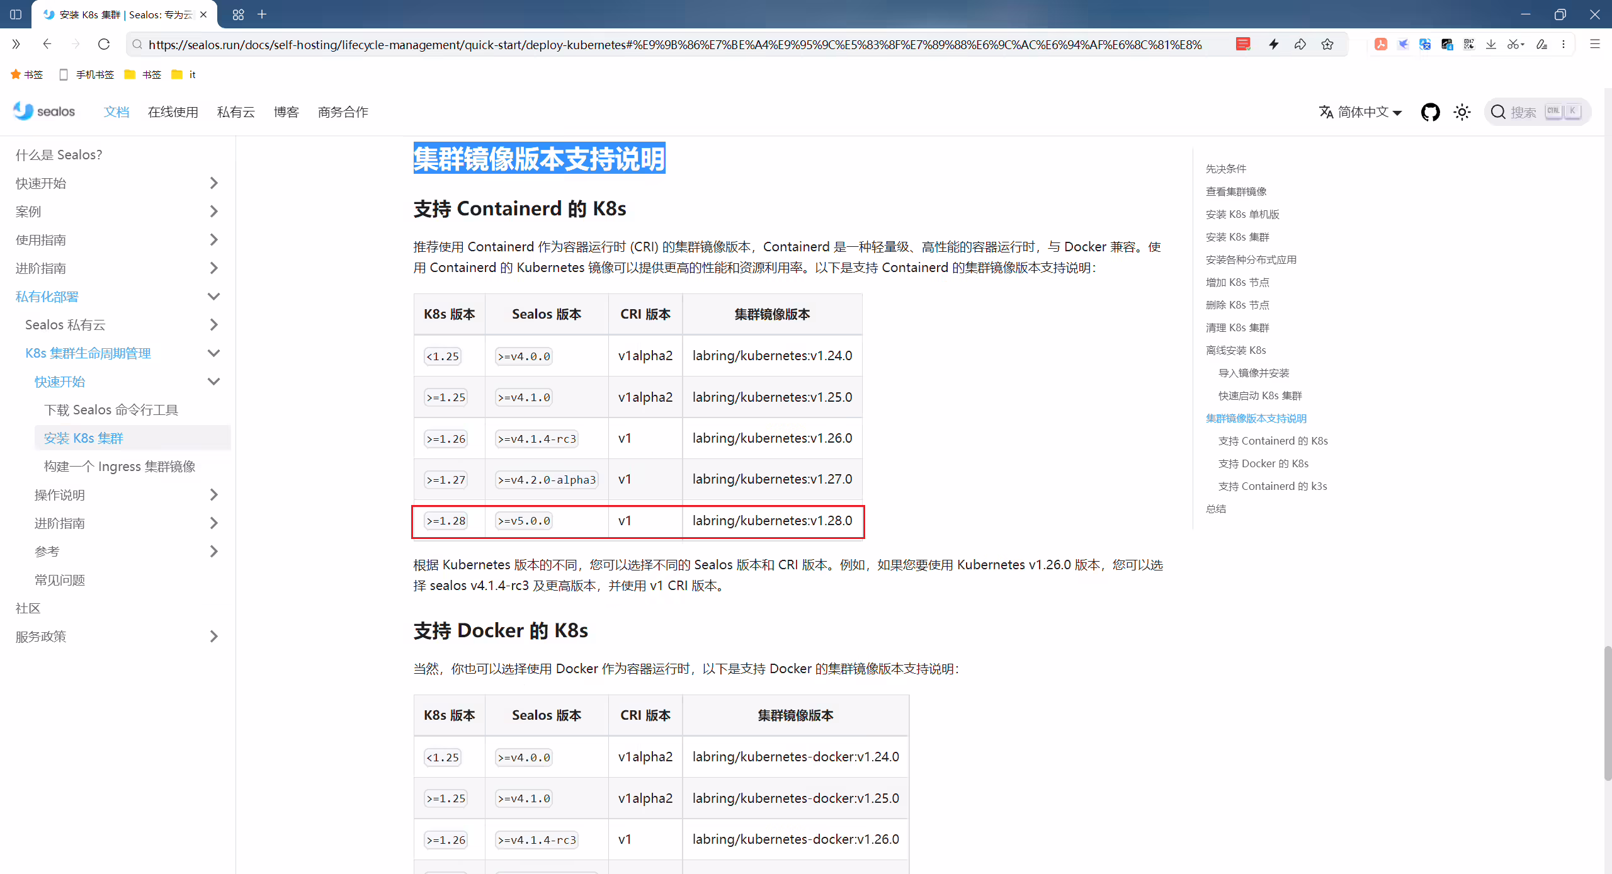The height and width of the screenshot is (874, 1612).
Task: Open 什么是 Sealos? sidebar link
Action: point(59,155)
